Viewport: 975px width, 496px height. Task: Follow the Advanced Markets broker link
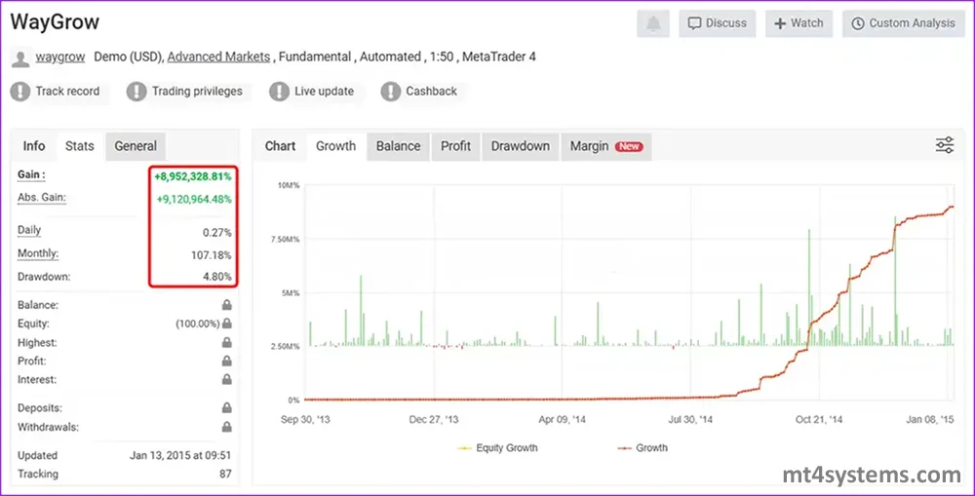tap(218, 57)
